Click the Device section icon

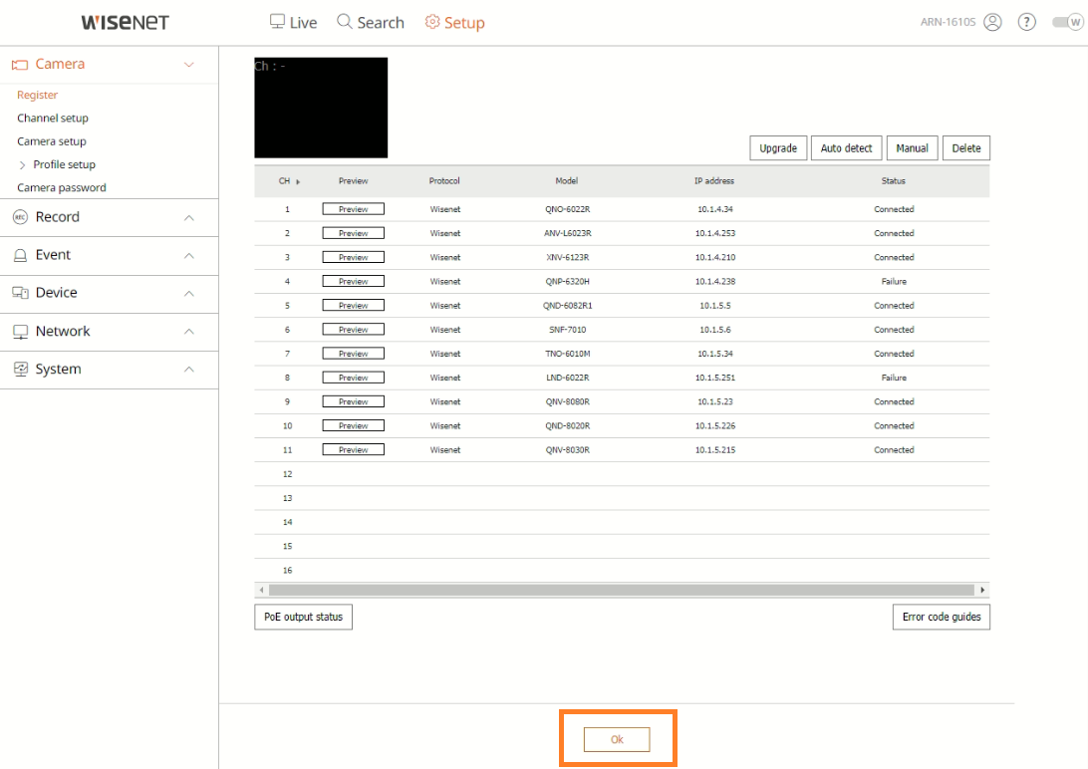pyautogui.click(x=20, y=293)
